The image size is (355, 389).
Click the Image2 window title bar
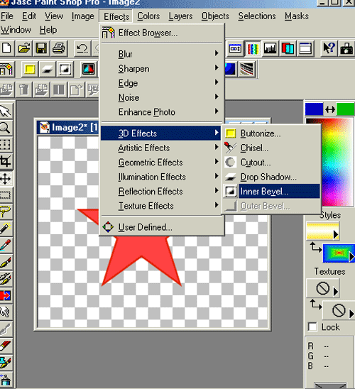tap(68, 128)
